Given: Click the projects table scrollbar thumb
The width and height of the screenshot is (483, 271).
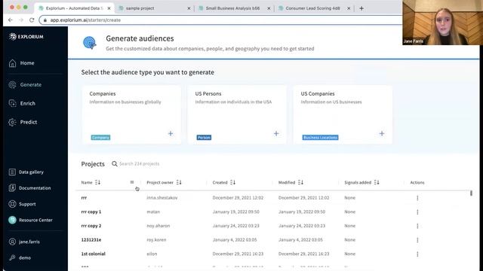Looking at the screenshot, I should 471,193.
